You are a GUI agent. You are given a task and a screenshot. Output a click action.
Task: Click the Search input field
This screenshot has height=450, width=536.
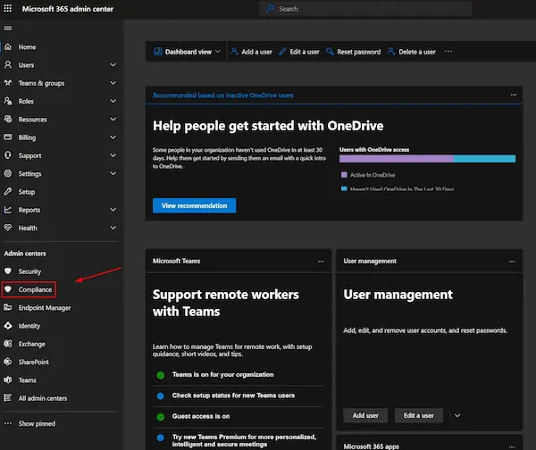click(365, 9)
